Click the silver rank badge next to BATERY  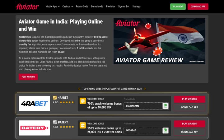(55, 122)
